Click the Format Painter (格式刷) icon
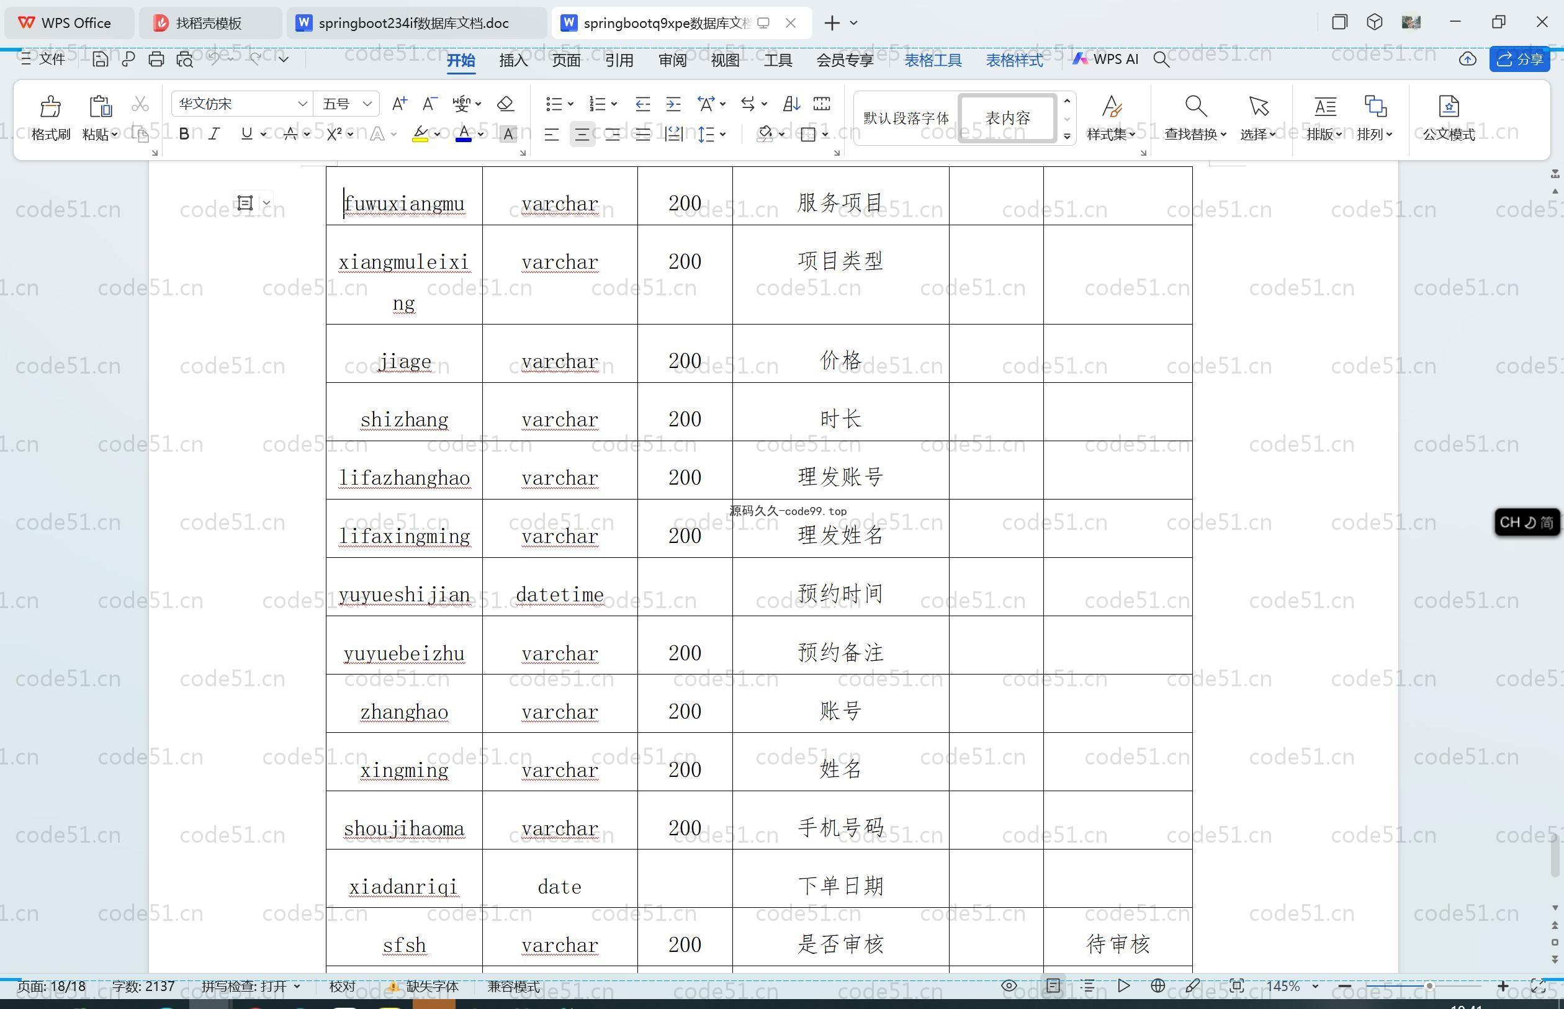Image resolution: width=1564 pixels, height=1009 pixels. pyautogui.click(x=50, y=106)
